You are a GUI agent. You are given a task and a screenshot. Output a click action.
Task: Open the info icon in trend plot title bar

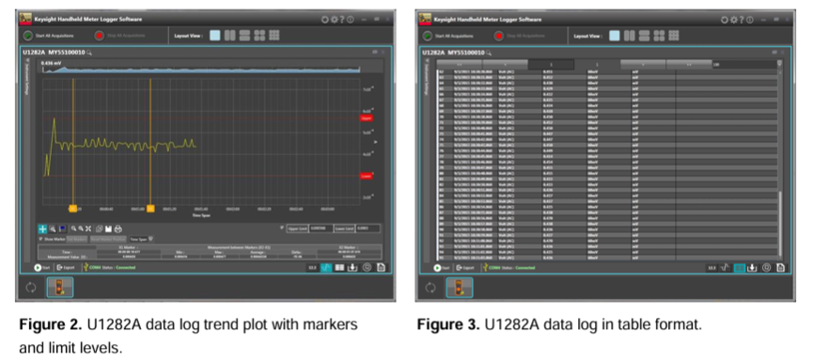click(x=350, y=20)
